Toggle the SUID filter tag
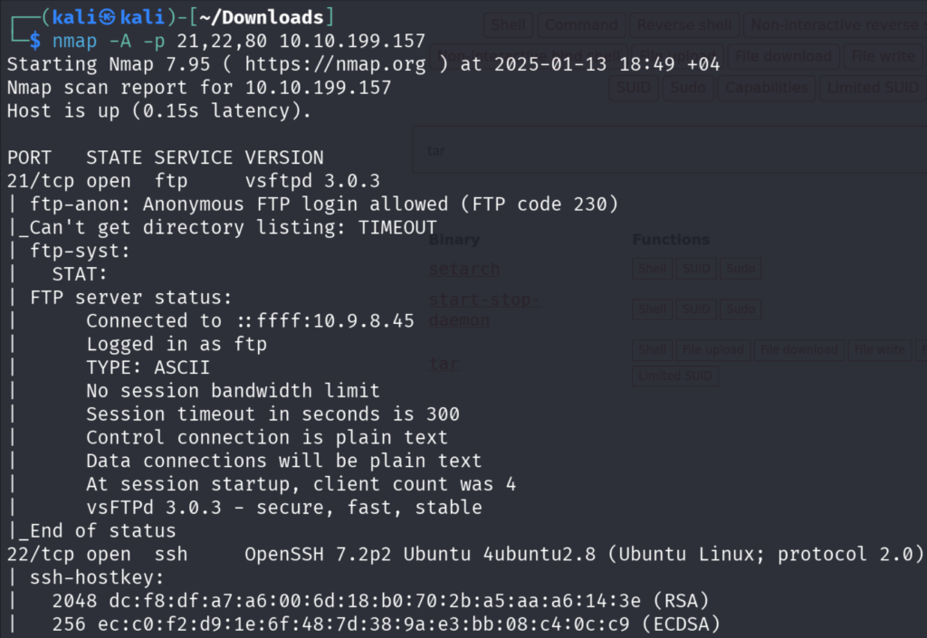Screen dimensions: 927x638 tap(635, 87)
